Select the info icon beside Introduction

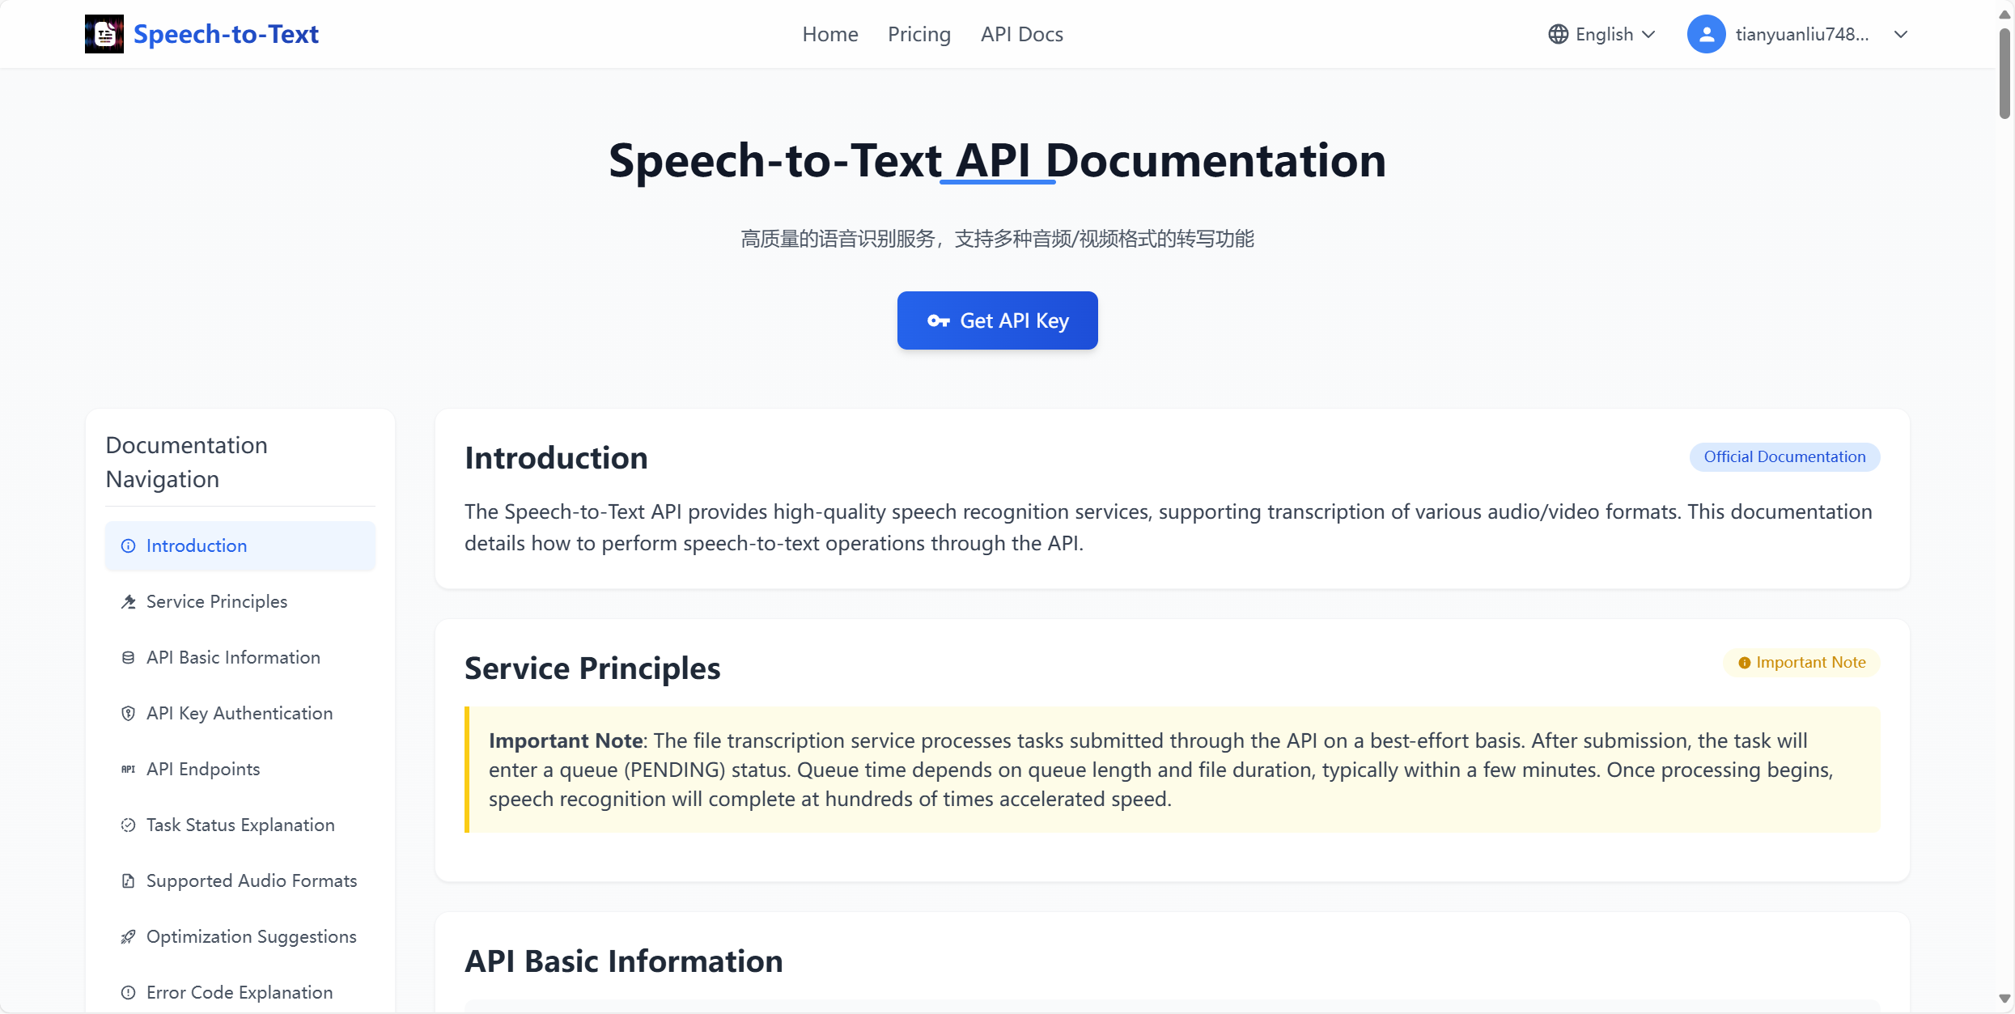(x=129, y=545)
